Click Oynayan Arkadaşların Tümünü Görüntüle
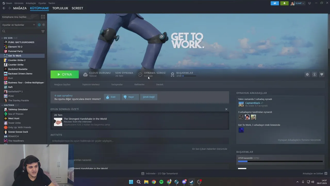Image resolution: width=330 pixels, height=186 pixels. click(299, 140)
